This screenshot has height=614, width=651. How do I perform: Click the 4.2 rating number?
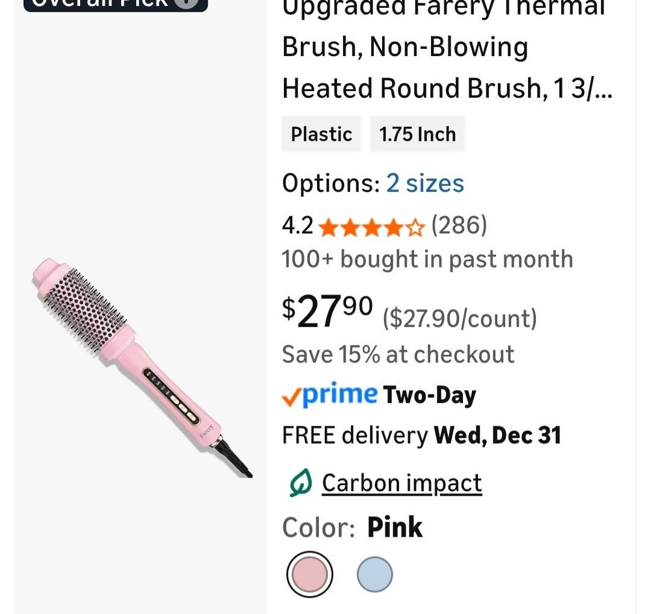click(298, 225)
